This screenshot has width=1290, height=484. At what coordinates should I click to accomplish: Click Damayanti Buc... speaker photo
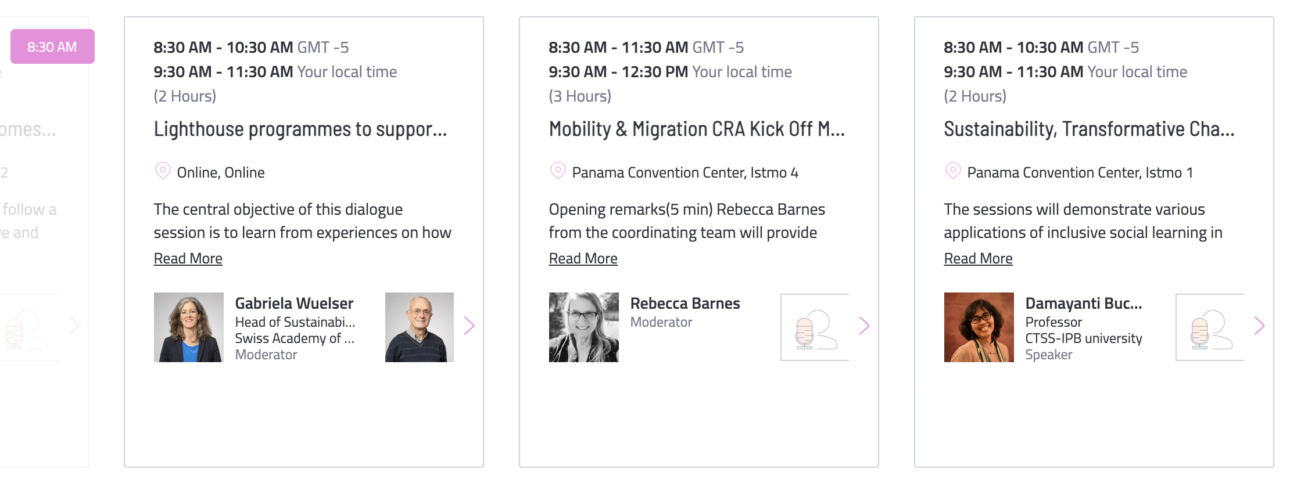tap(979, 327)
